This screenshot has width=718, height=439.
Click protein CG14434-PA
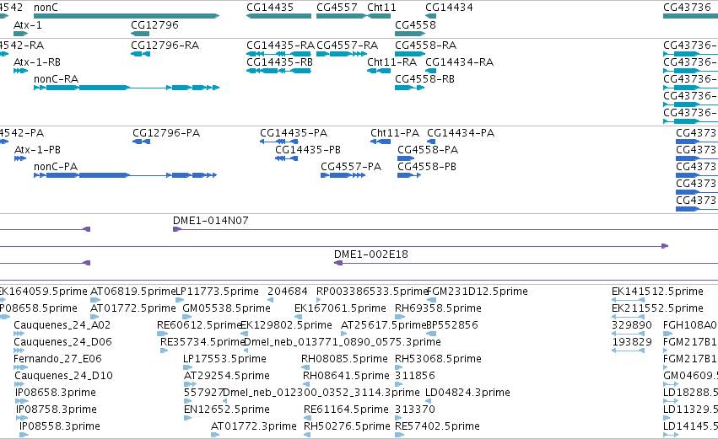click(461, 133)
